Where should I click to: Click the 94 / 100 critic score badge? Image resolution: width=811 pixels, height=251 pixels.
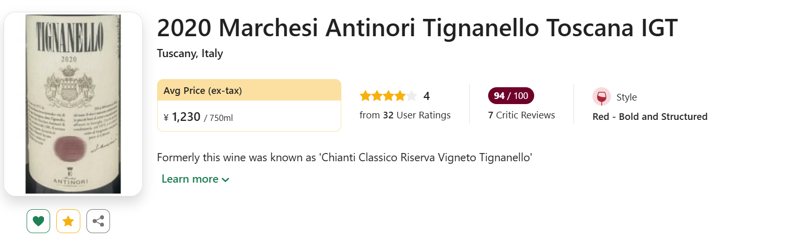tap(511, 96)
